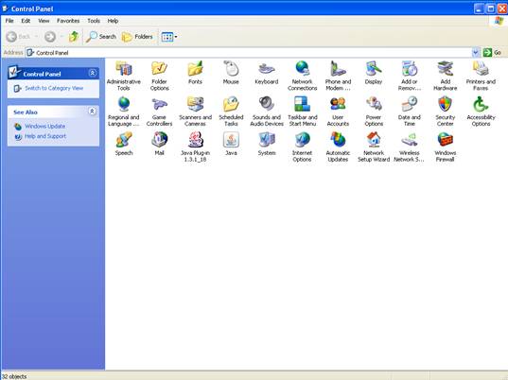The height and width of the screenshot is (380, 508).
Task: Open the File menu
Action: click(9, 21)
